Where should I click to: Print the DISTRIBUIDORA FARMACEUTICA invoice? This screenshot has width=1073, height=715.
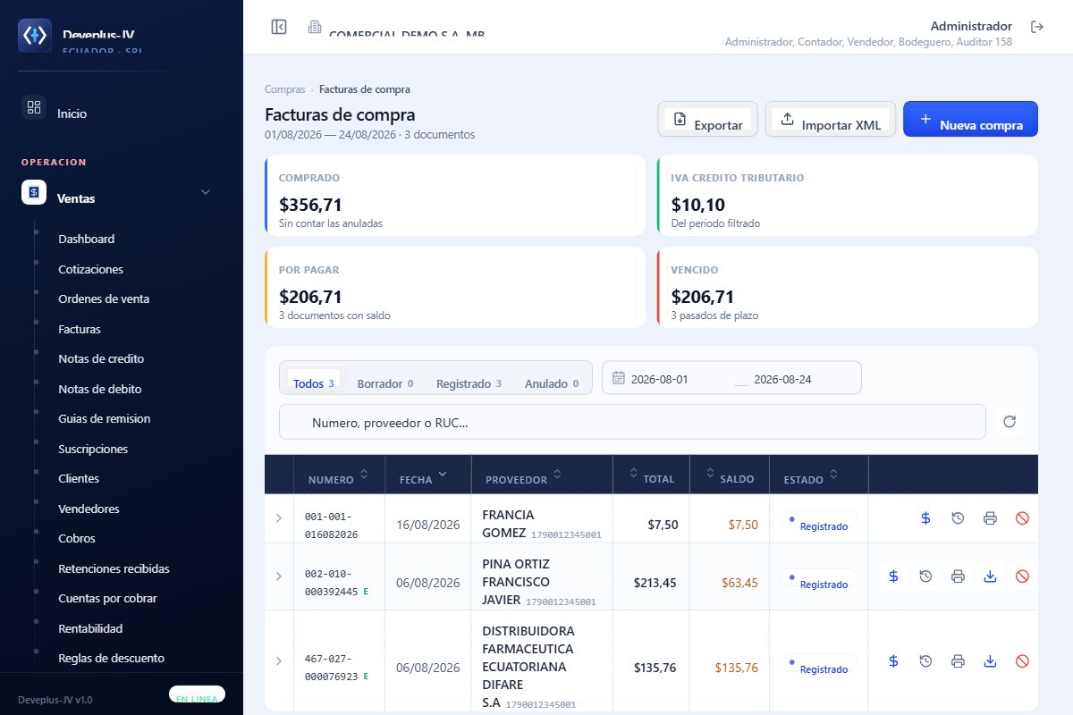(x=958, y=661)
